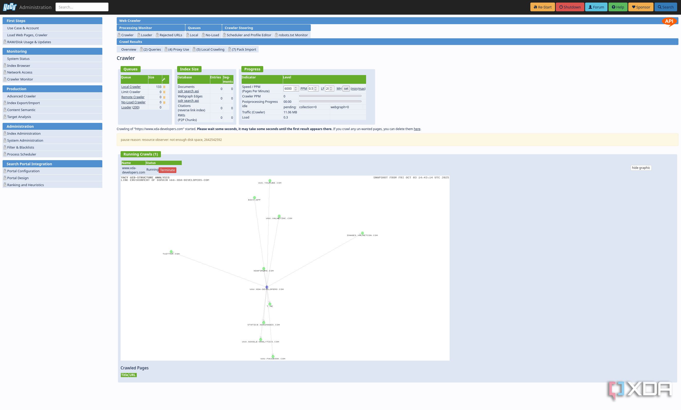
Task: Click the Crawler PPM progress bar
Action: pyautogui.click(x=330, y=96)
